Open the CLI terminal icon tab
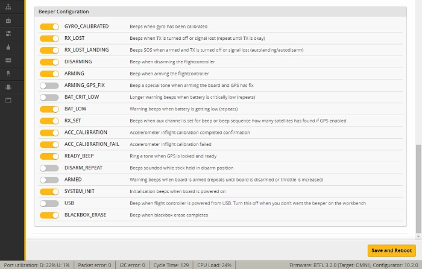The height and width of the screenshot is (269, 422). 8,100
